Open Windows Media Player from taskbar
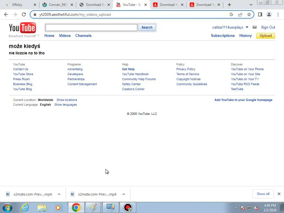This screenshot has width=284, height=213. [x=59, y=207]
